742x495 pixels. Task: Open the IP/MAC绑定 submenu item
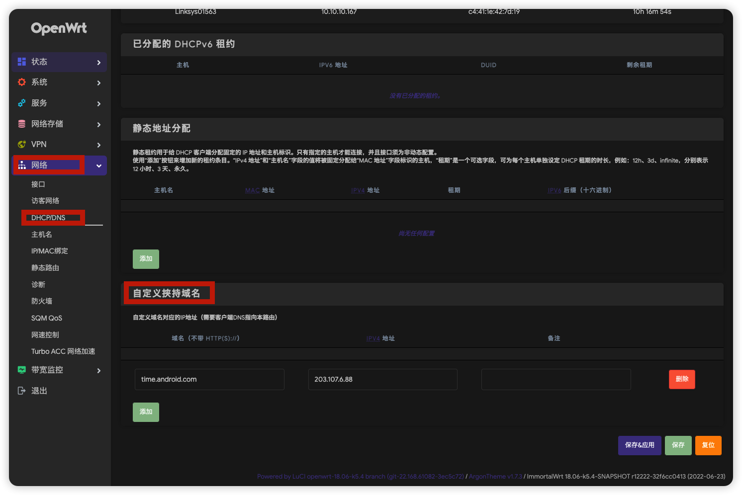[50, 251]
